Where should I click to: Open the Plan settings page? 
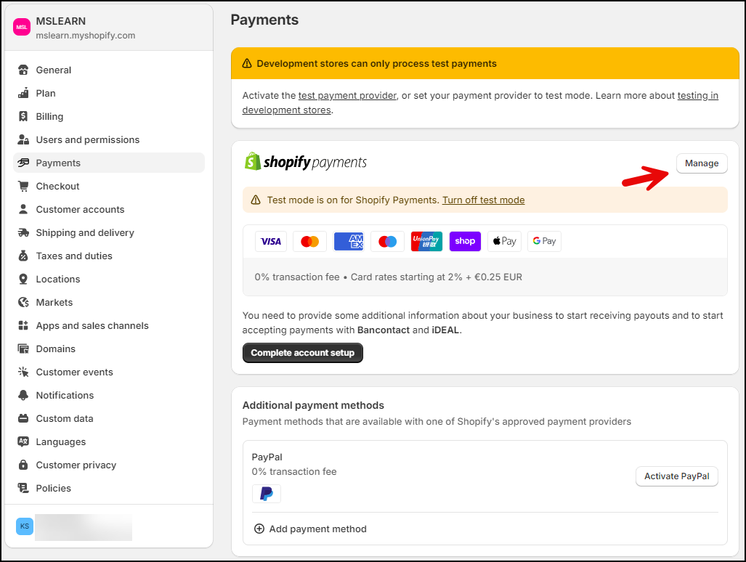tap(109, 93)
